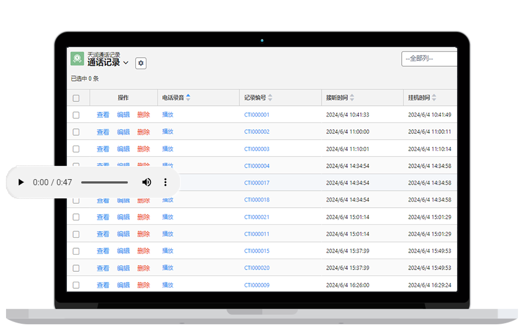Select the checkbox for row CTI000021
Viewport: 524px width, 332px height.
click(76, 217)
